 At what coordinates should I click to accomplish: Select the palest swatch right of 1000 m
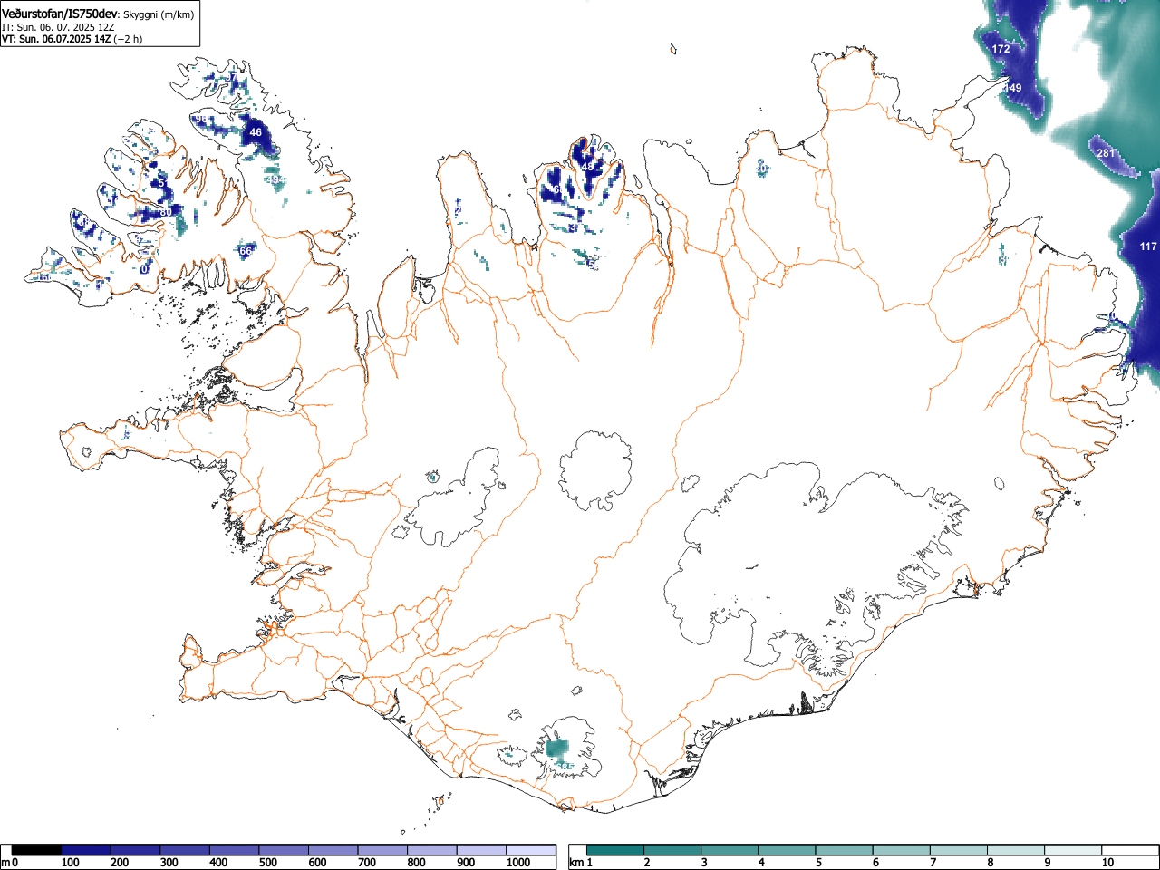(x=531, y=850)
